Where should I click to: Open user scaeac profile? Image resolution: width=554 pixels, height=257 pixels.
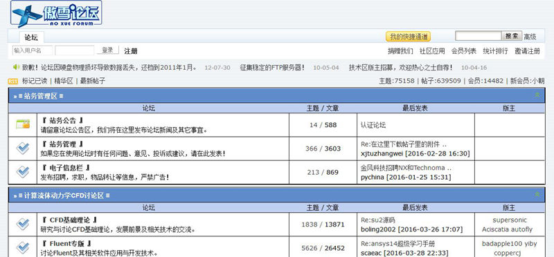[371, 253]
